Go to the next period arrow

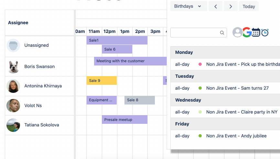pyautogui.click(x=231, y=6)
